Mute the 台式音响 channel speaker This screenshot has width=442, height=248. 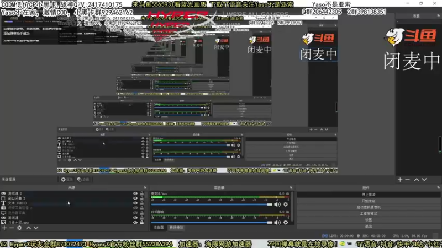pos(277,223)
